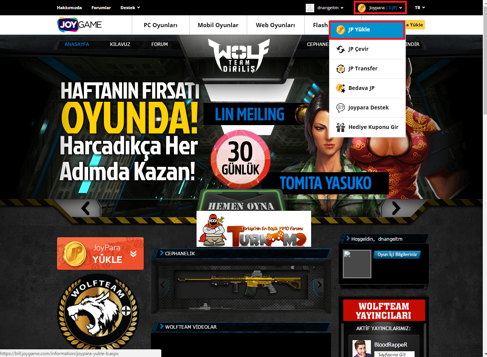Select Hediye Kuponu Gir menu entry

[x=367, y=127]
